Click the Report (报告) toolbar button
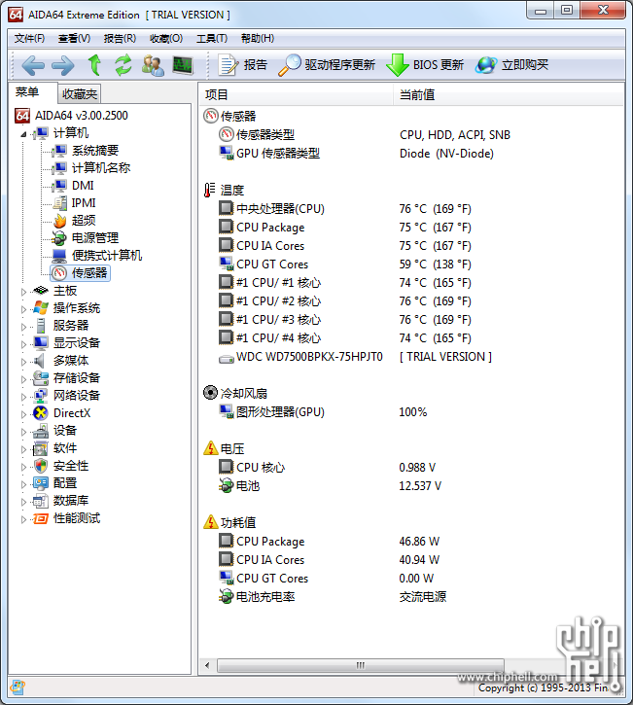Image resolution: width=633 pixels, height=705 pixels. tap(243, 65)
